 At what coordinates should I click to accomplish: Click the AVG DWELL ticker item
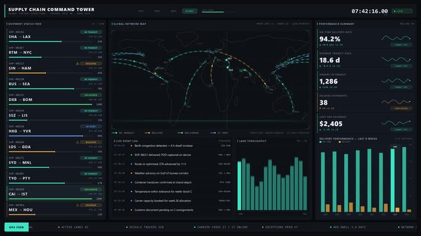[x=347, y=227]
